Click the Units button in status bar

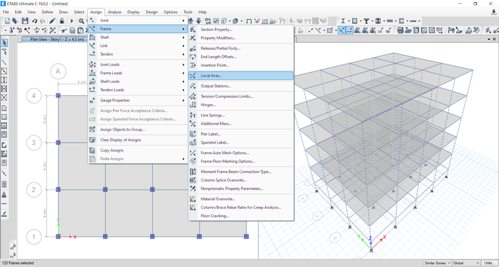(490, 263)
